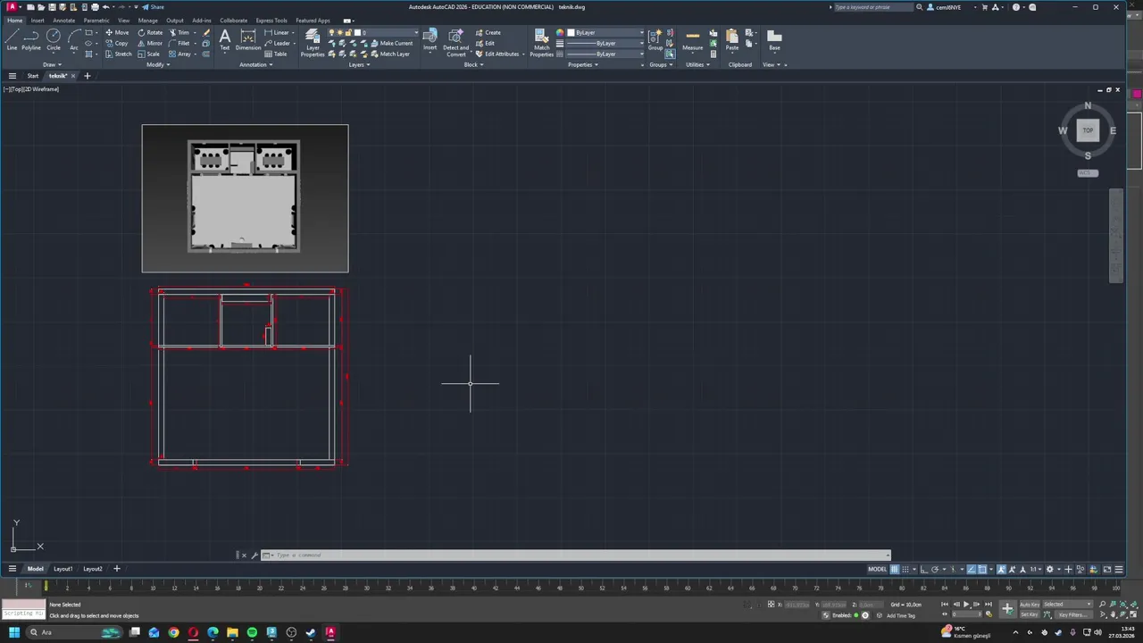Open Google Chrome from the taskbar

point(173,632)
